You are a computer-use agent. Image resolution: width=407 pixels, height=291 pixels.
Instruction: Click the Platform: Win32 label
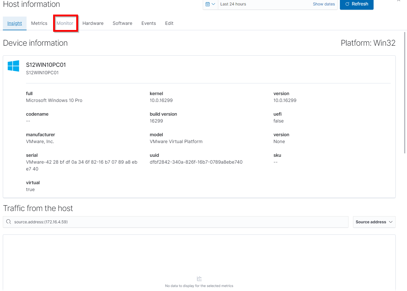[368, 43]
